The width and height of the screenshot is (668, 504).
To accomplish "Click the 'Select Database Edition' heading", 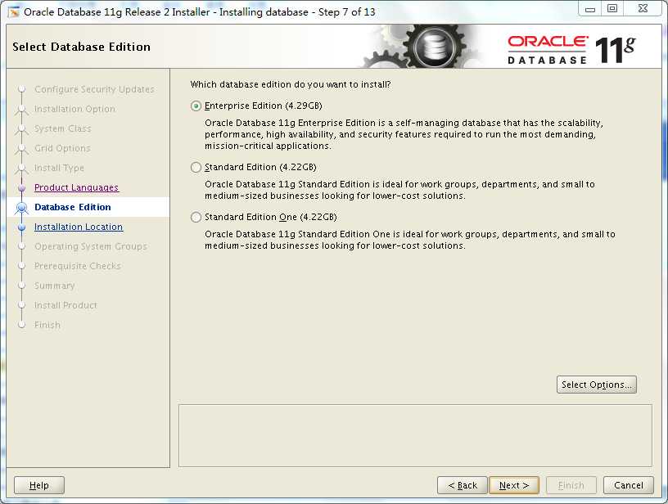I will click(81, 47).
